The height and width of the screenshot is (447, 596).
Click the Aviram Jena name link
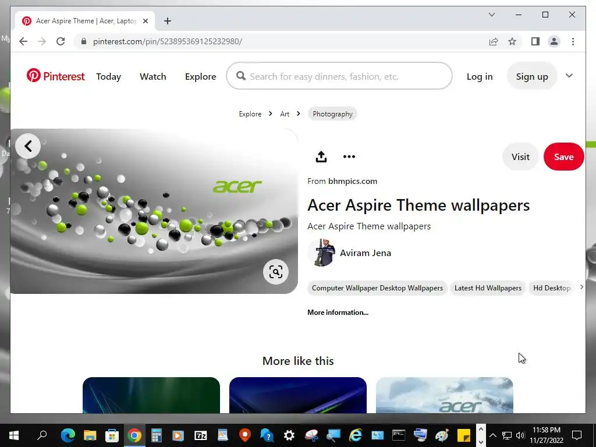366,253
